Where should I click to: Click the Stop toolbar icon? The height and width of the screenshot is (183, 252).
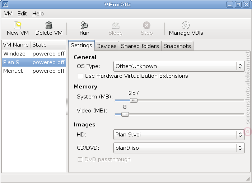(146, 25)
